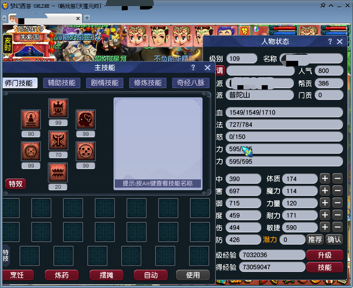
Task: Open the new tab plus button
Action: click(x=87, y=18)
